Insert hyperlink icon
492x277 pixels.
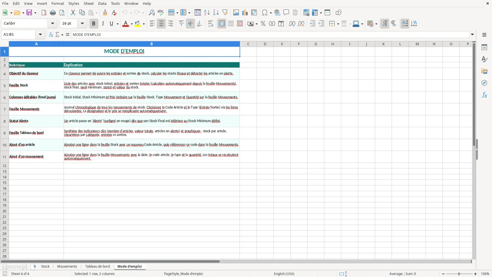click(277, 13)
